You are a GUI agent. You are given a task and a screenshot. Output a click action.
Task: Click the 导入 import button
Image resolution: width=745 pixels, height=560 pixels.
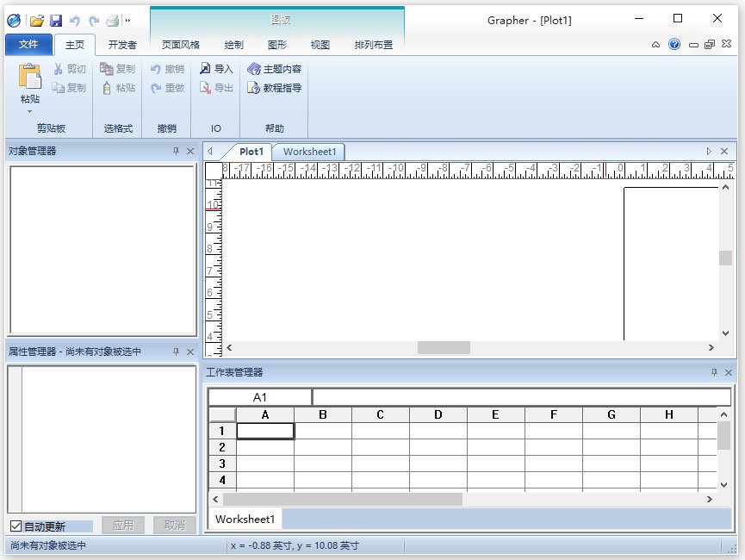(x=216, y=69)
